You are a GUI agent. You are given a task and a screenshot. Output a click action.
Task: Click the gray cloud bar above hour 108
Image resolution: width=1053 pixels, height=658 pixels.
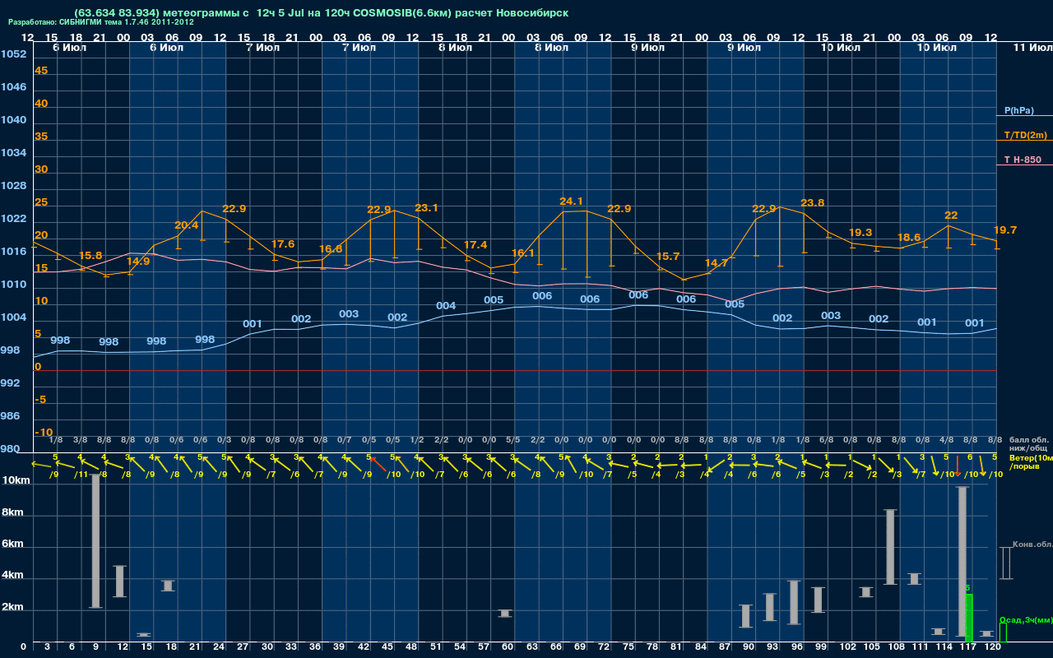(890, 547)
